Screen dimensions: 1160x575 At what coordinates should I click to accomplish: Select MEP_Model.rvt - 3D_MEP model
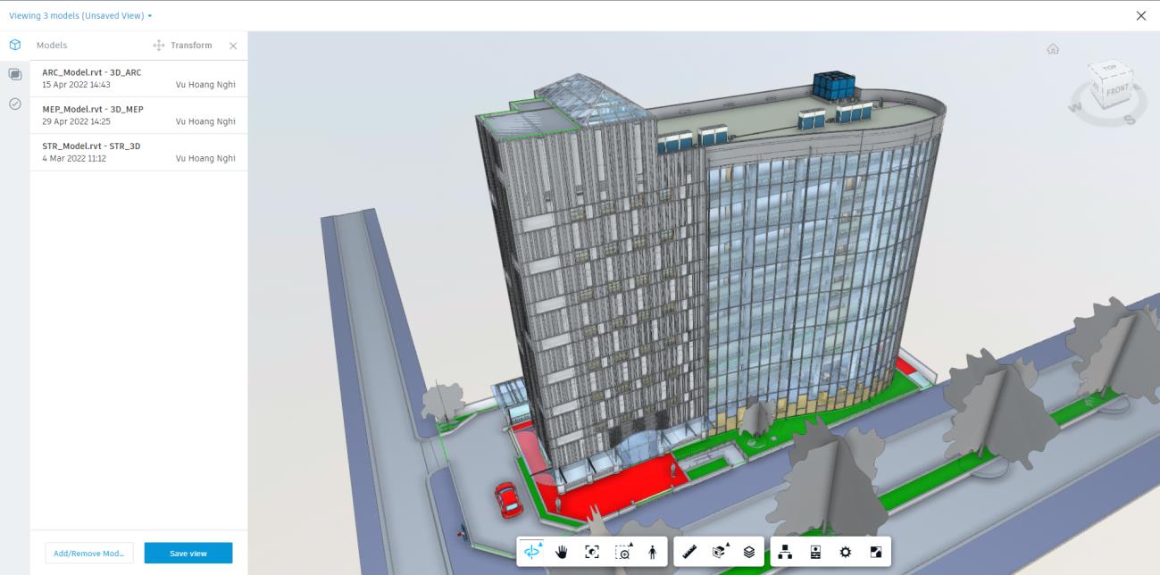click(138, 115)
